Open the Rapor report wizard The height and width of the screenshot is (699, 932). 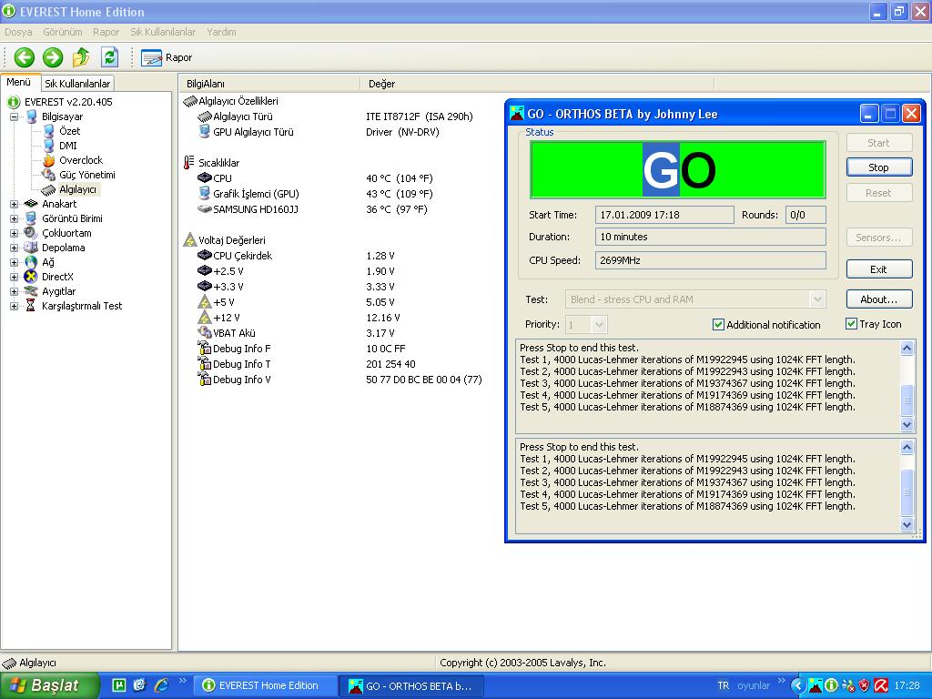click(167, 57)
